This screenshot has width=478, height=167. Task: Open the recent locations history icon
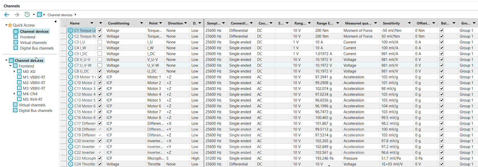27,14
